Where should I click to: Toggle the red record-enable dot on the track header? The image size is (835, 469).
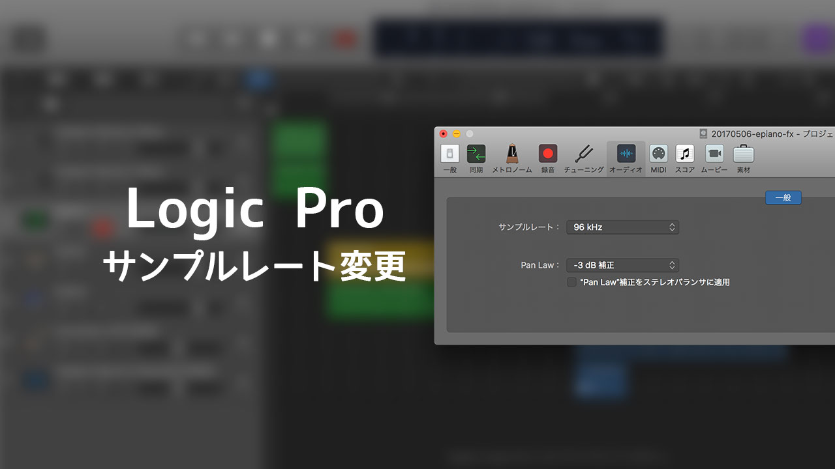point(103,228)
